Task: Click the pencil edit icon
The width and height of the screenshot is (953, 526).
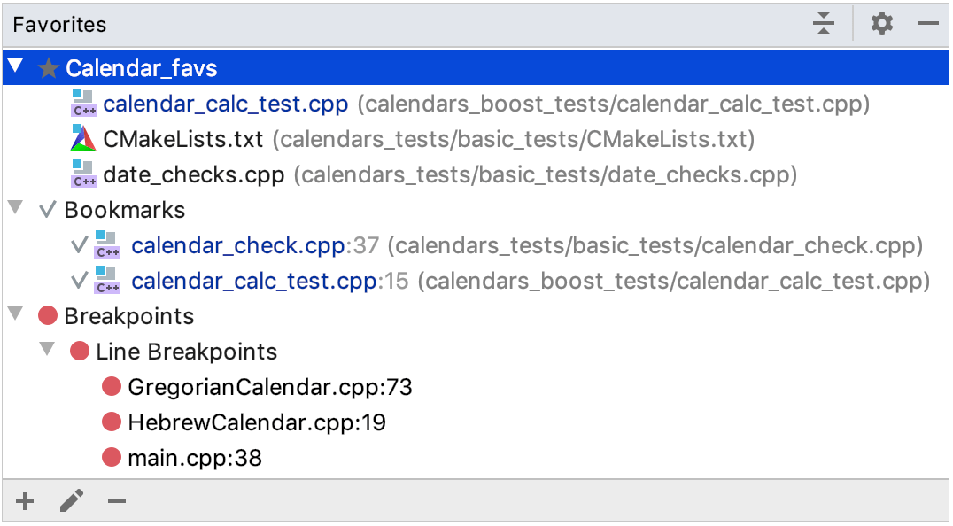Action: click(72, 501)
